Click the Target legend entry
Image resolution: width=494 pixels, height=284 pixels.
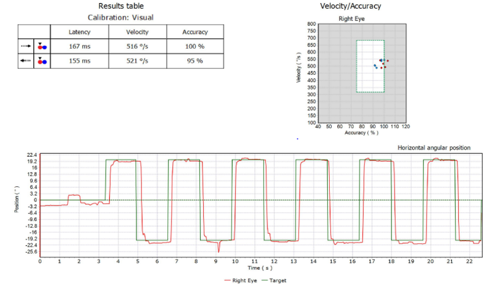point(274,280)
